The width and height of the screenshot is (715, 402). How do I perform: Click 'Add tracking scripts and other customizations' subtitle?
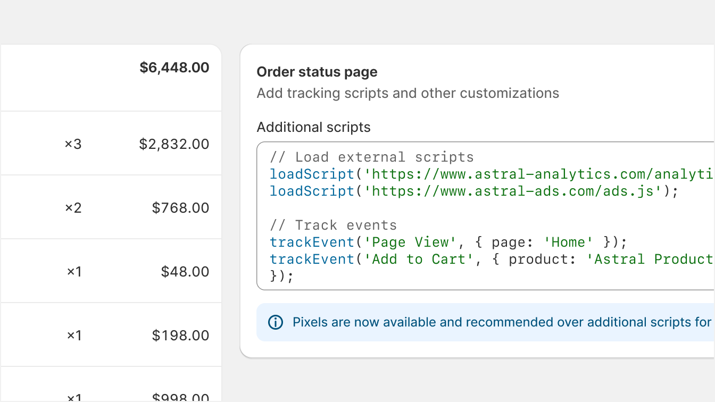(408, 93)
